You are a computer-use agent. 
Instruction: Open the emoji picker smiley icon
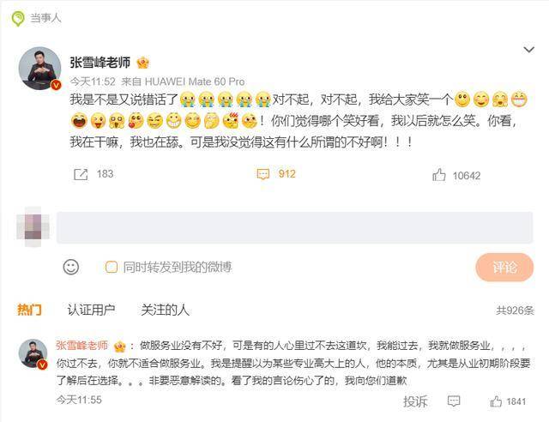pyautogui.click(x=71, y=268)
